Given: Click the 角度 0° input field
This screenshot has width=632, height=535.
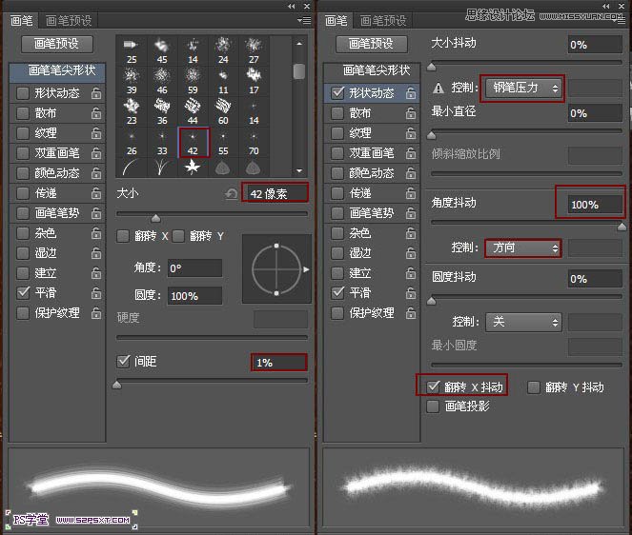Looking at the screenshot, I should coord(194,268).
